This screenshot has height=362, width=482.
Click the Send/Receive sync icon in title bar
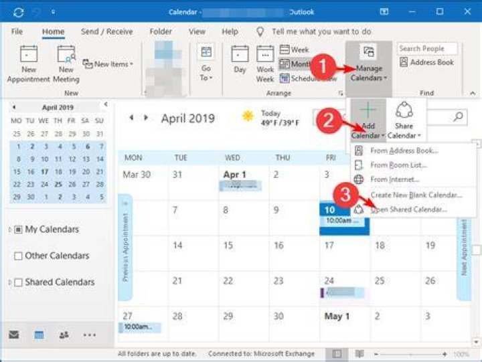[19, 12]
